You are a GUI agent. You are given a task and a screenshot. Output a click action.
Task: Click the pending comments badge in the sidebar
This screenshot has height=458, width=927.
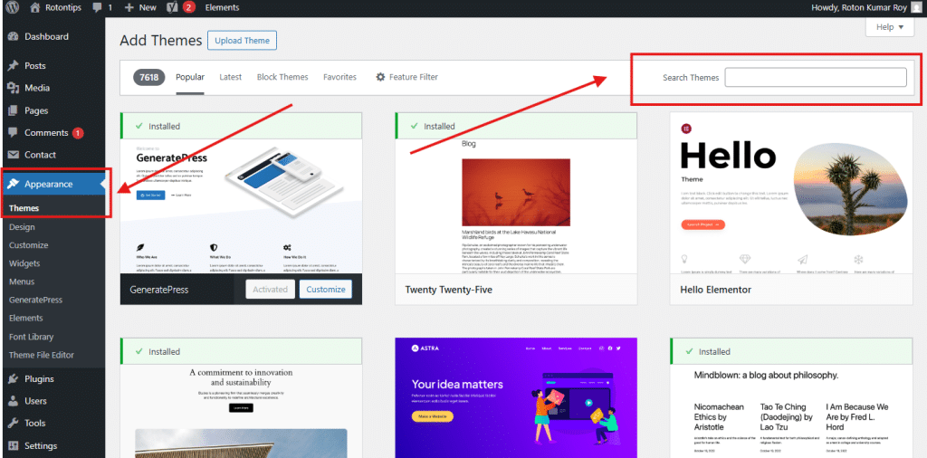pyautogui.click(x=78, y=133)
